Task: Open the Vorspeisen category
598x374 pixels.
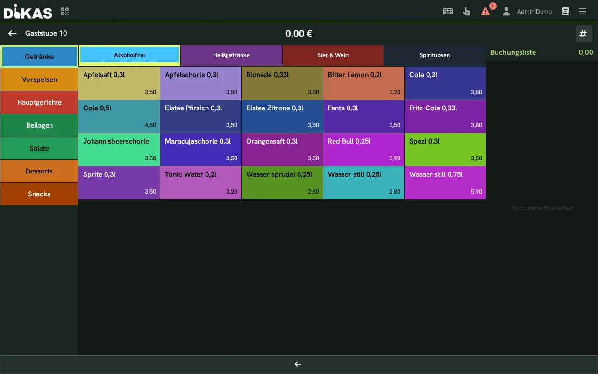Action: click(x=39, y=79)
